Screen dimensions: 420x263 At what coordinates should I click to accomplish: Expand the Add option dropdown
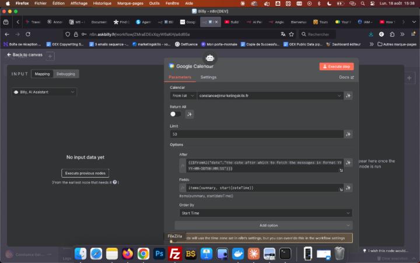264,226
